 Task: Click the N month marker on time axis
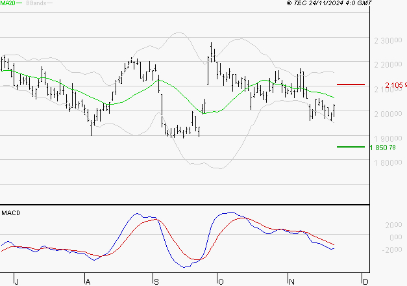(291, 281)
